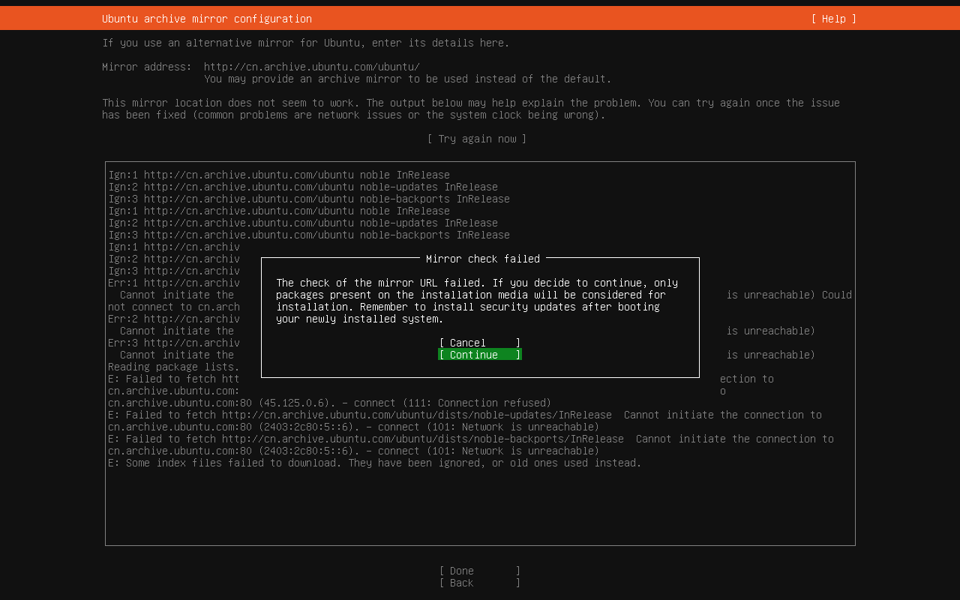The height and width of the screenshot is (600, 960).
Task: Focus the Mirror address URL field
Action: pyautogui.click(x=311, y=67)
